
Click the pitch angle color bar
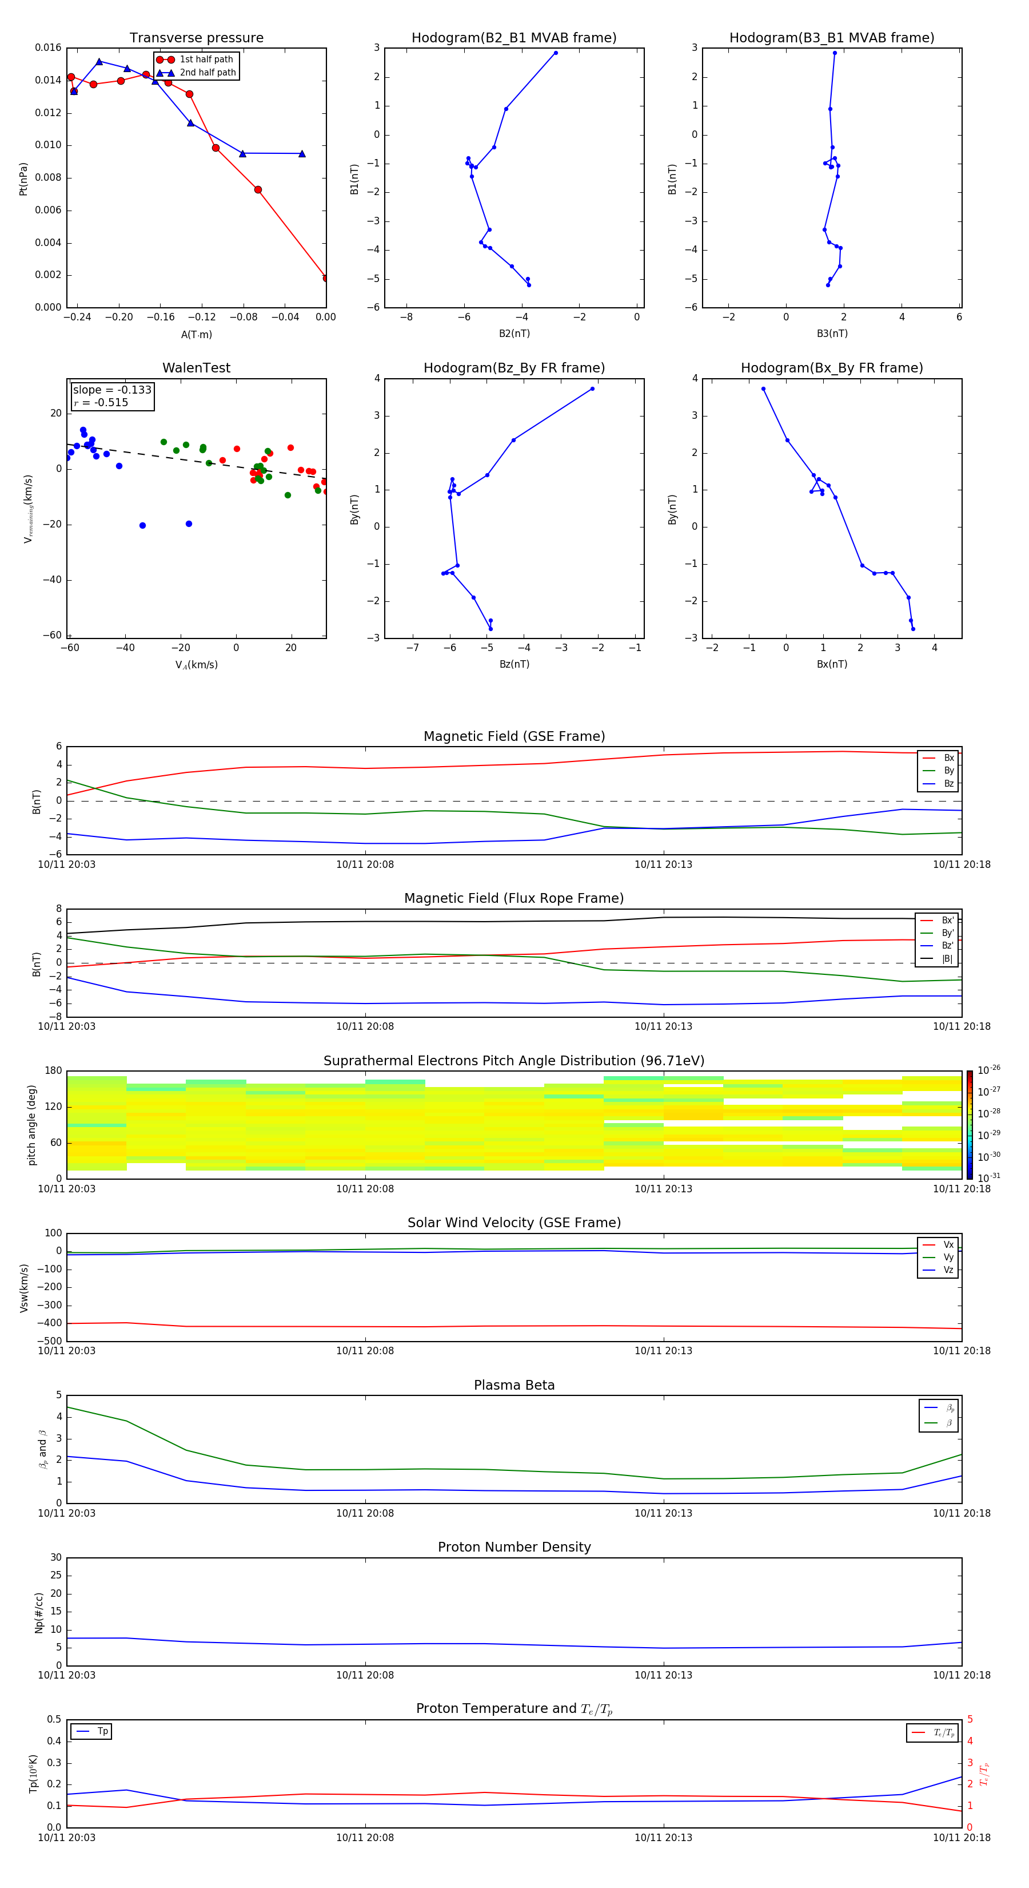point(969,1125)
